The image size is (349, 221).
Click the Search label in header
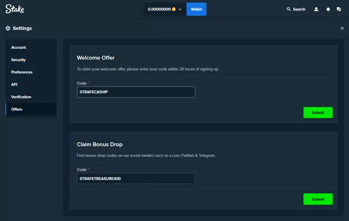click(x=299, y=9)
